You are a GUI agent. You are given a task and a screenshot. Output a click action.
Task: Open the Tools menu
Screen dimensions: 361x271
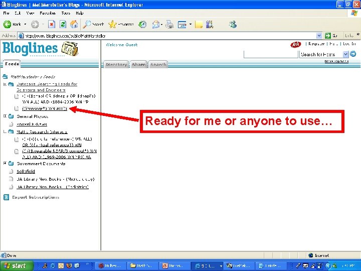66,13
